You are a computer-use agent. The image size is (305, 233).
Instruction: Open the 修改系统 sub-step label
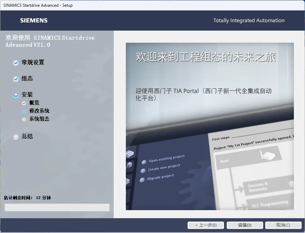point(39,111)
